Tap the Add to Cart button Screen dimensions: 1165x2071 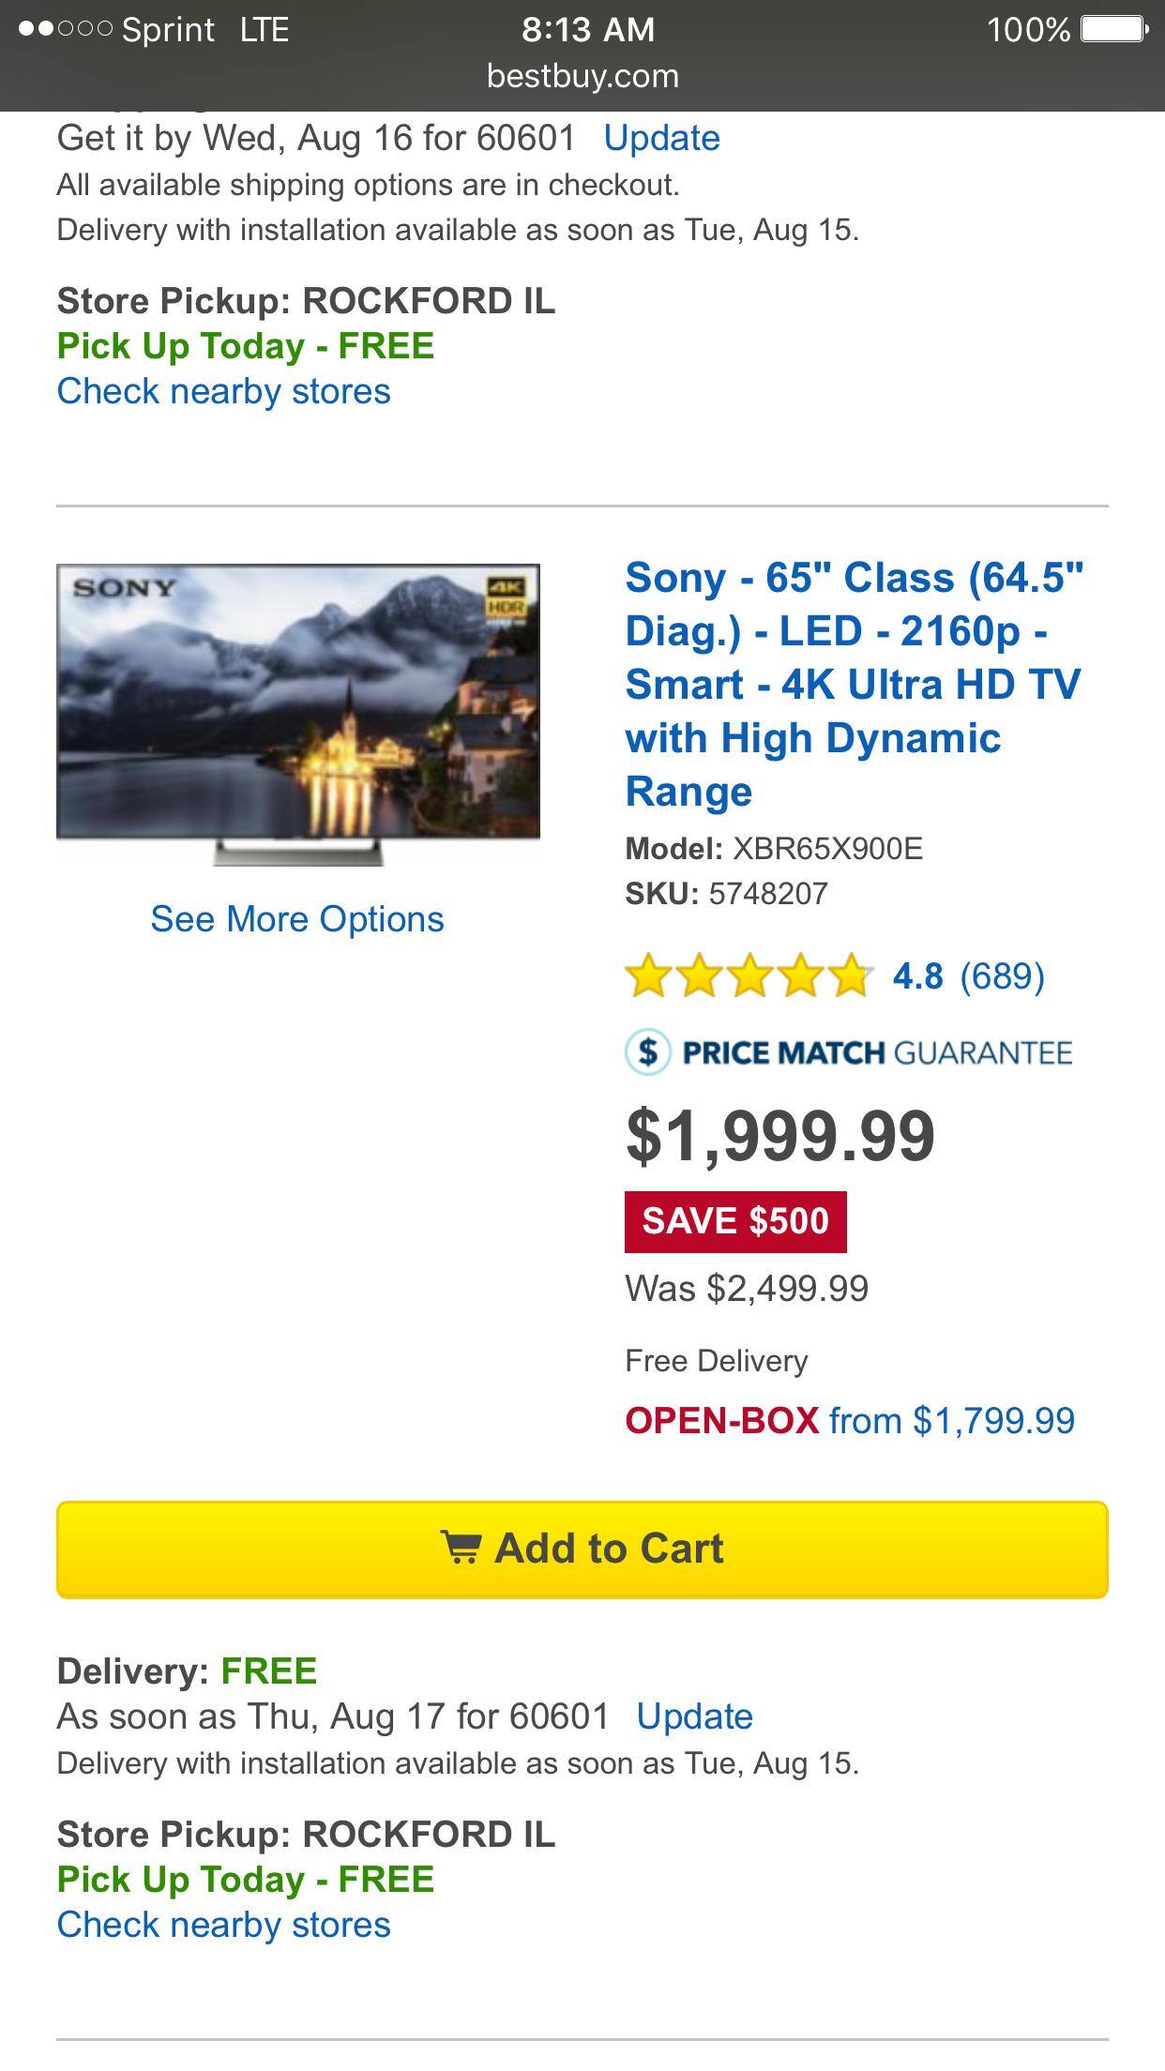[582, 1549]
